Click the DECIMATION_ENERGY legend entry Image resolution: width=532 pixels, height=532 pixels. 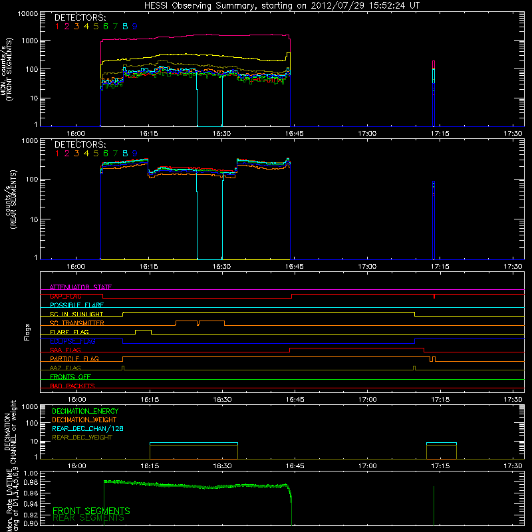(x=85, y=411)
